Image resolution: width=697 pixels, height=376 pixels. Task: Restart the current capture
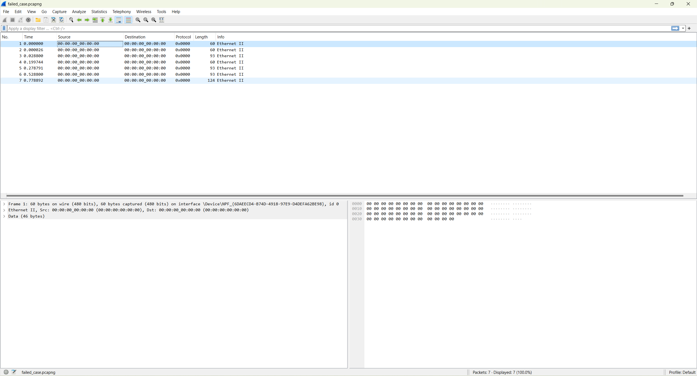(20, 20)
